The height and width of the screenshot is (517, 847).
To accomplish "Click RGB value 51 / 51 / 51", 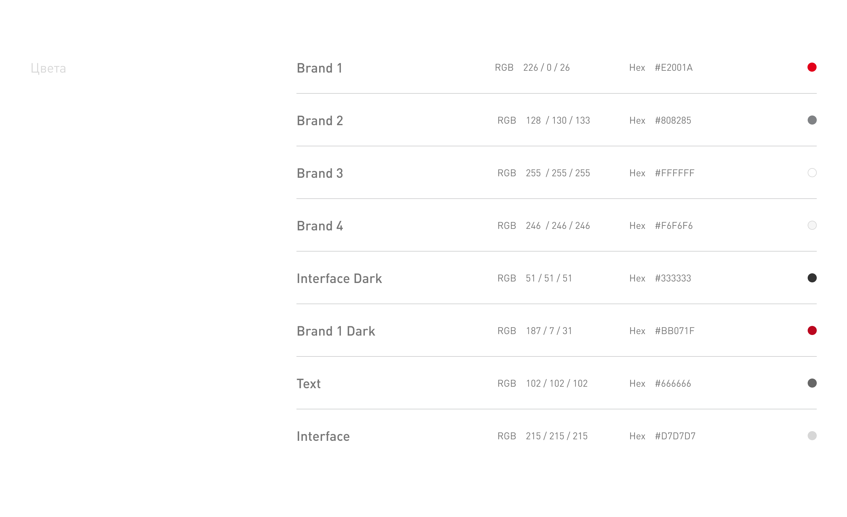I will click(x=549, y=278).
